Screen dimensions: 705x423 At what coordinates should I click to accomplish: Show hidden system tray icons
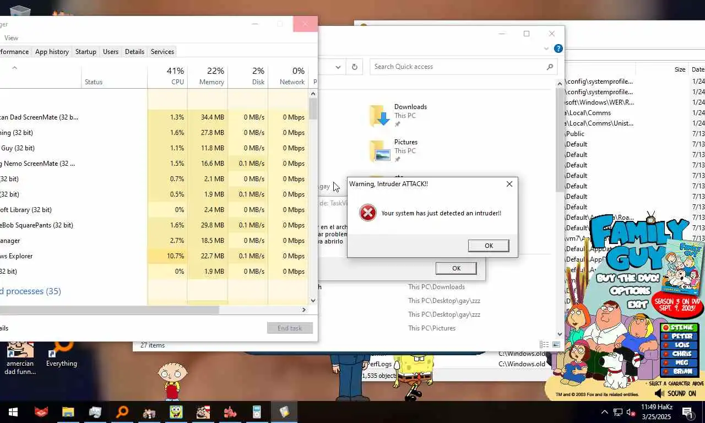point(604,412)
